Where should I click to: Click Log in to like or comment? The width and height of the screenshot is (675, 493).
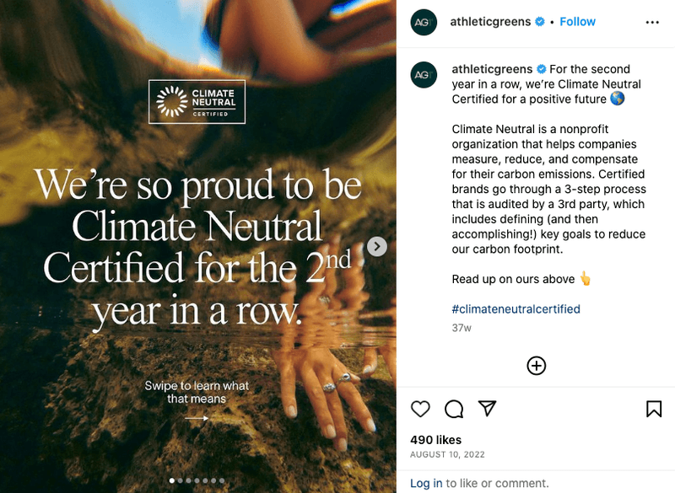click(425, 483)
